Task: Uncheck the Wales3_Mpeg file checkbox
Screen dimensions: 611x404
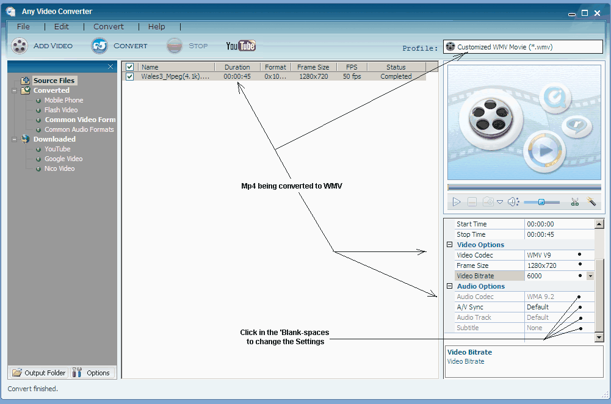Action: coord(129,76)
